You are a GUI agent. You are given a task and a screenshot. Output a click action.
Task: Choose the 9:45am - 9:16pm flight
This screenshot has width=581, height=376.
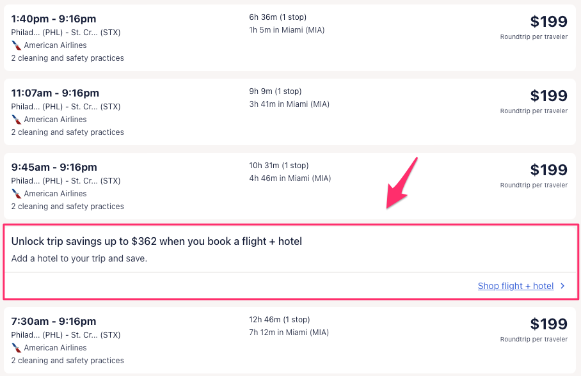click(x=54, y=168)
